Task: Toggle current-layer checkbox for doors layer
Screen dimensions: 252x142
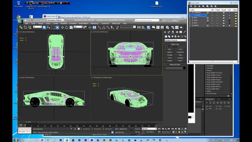Action: click(208, 21)
